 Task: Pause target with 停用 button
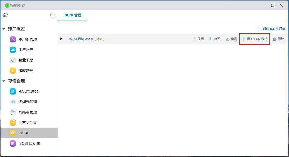click(198, 39)
